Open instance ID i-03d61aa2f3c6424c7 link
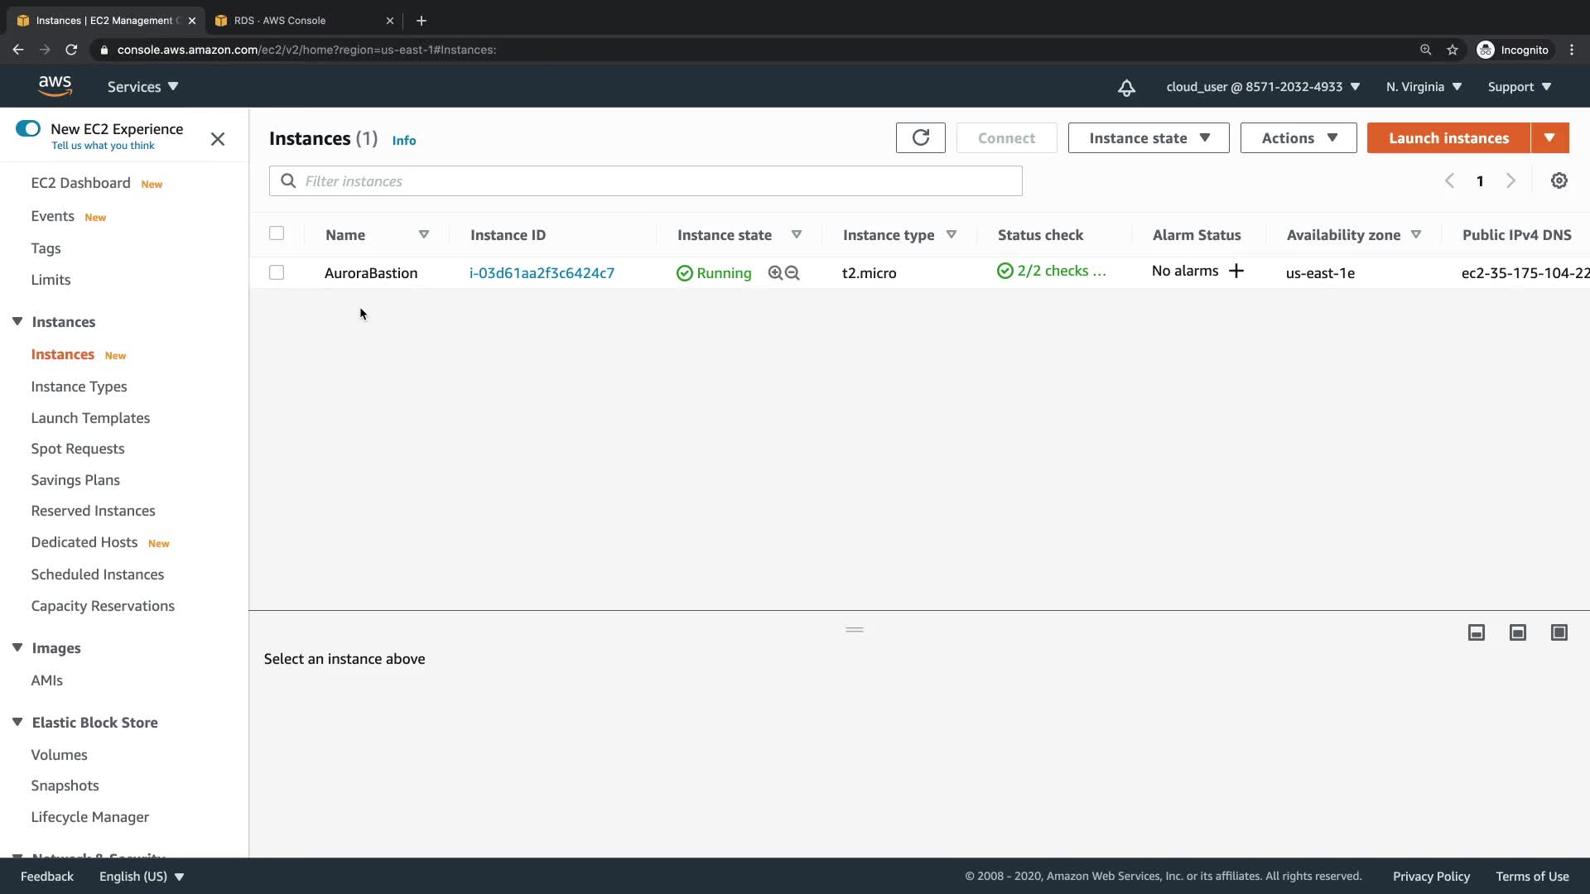Screen dimensions: 1590x894 click(542, 273)
